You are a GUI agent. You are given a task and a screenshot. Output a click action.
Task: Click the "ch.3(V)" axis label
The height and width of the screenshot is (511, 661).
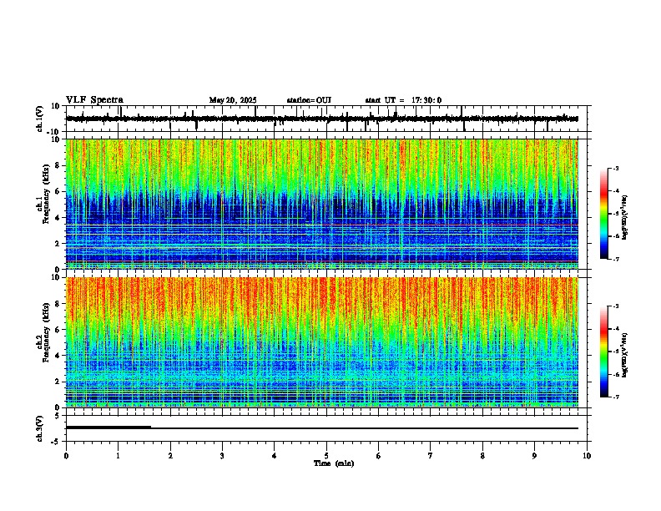click(x=40, y=428)
